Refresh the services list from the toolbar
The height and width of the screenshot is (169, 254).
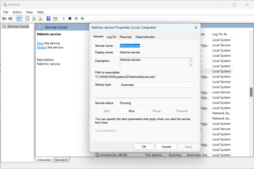(x=34, y=18)
